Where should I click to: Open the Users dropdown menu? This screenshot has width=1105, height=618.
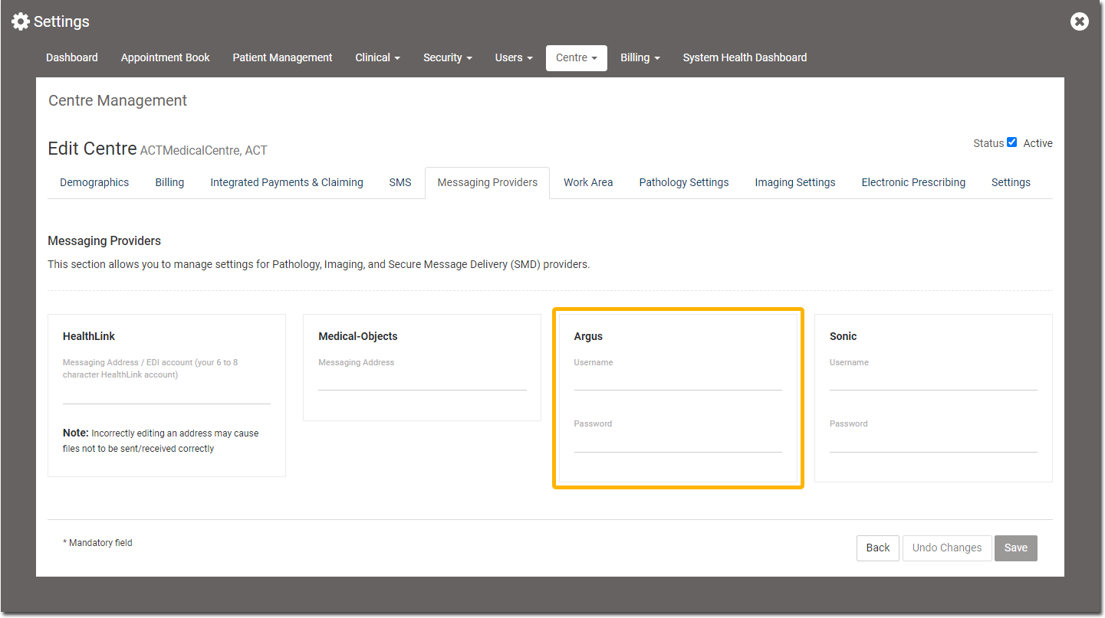click(514, 57)
